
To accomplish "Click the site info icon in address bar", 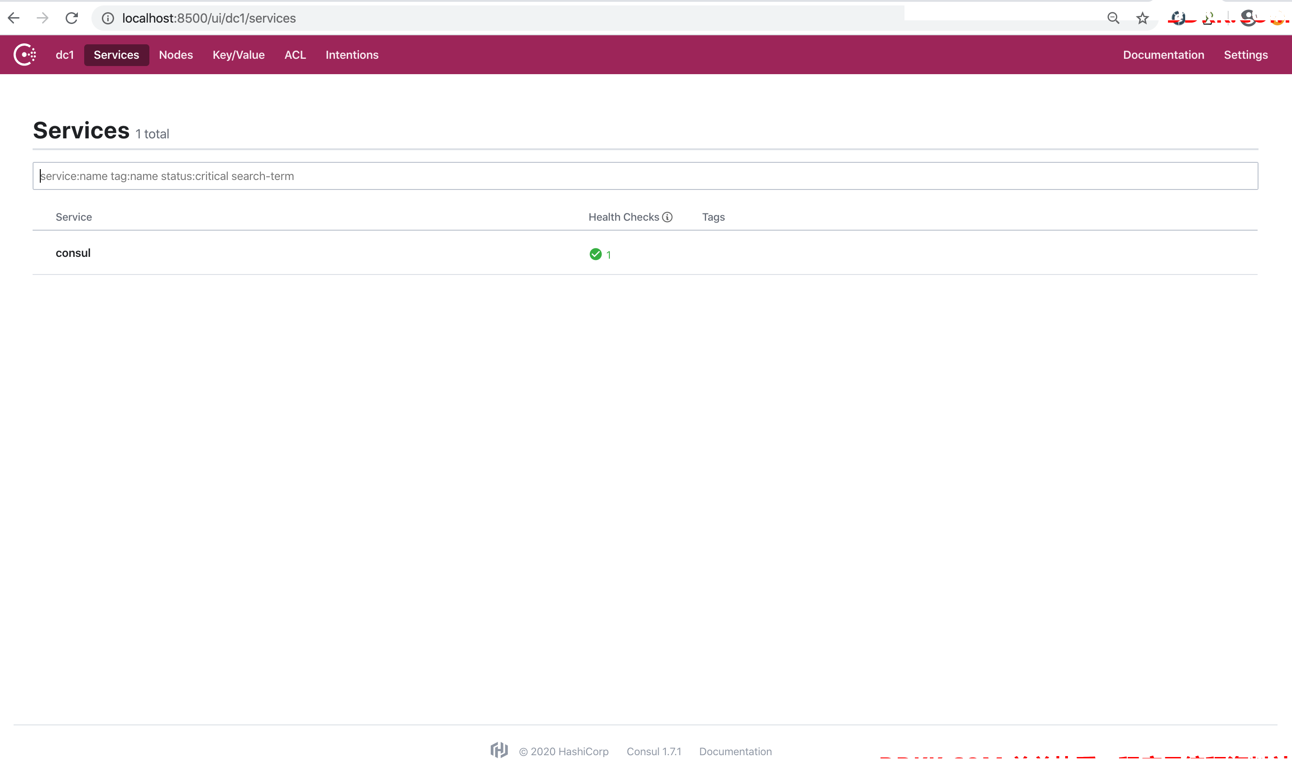I will tap(108, 18).
